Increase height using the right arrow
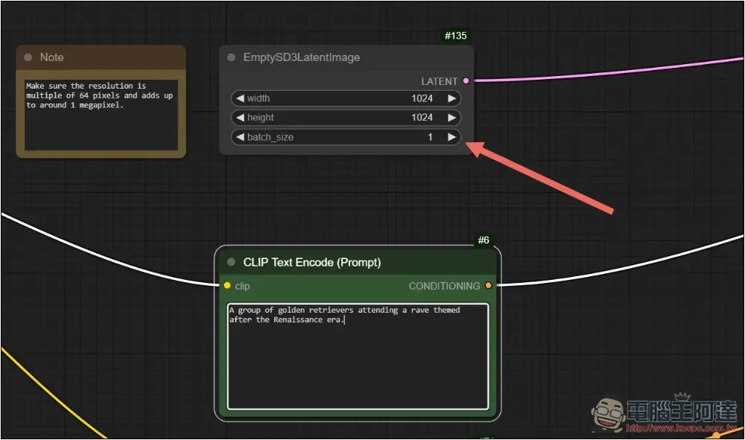Screen dimensions: 745x440 [451, 118]
